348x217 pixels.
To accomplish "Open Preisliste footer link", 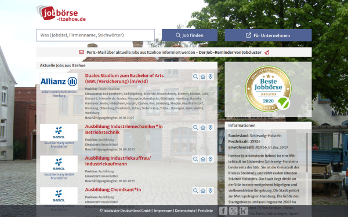I will 205,211.
